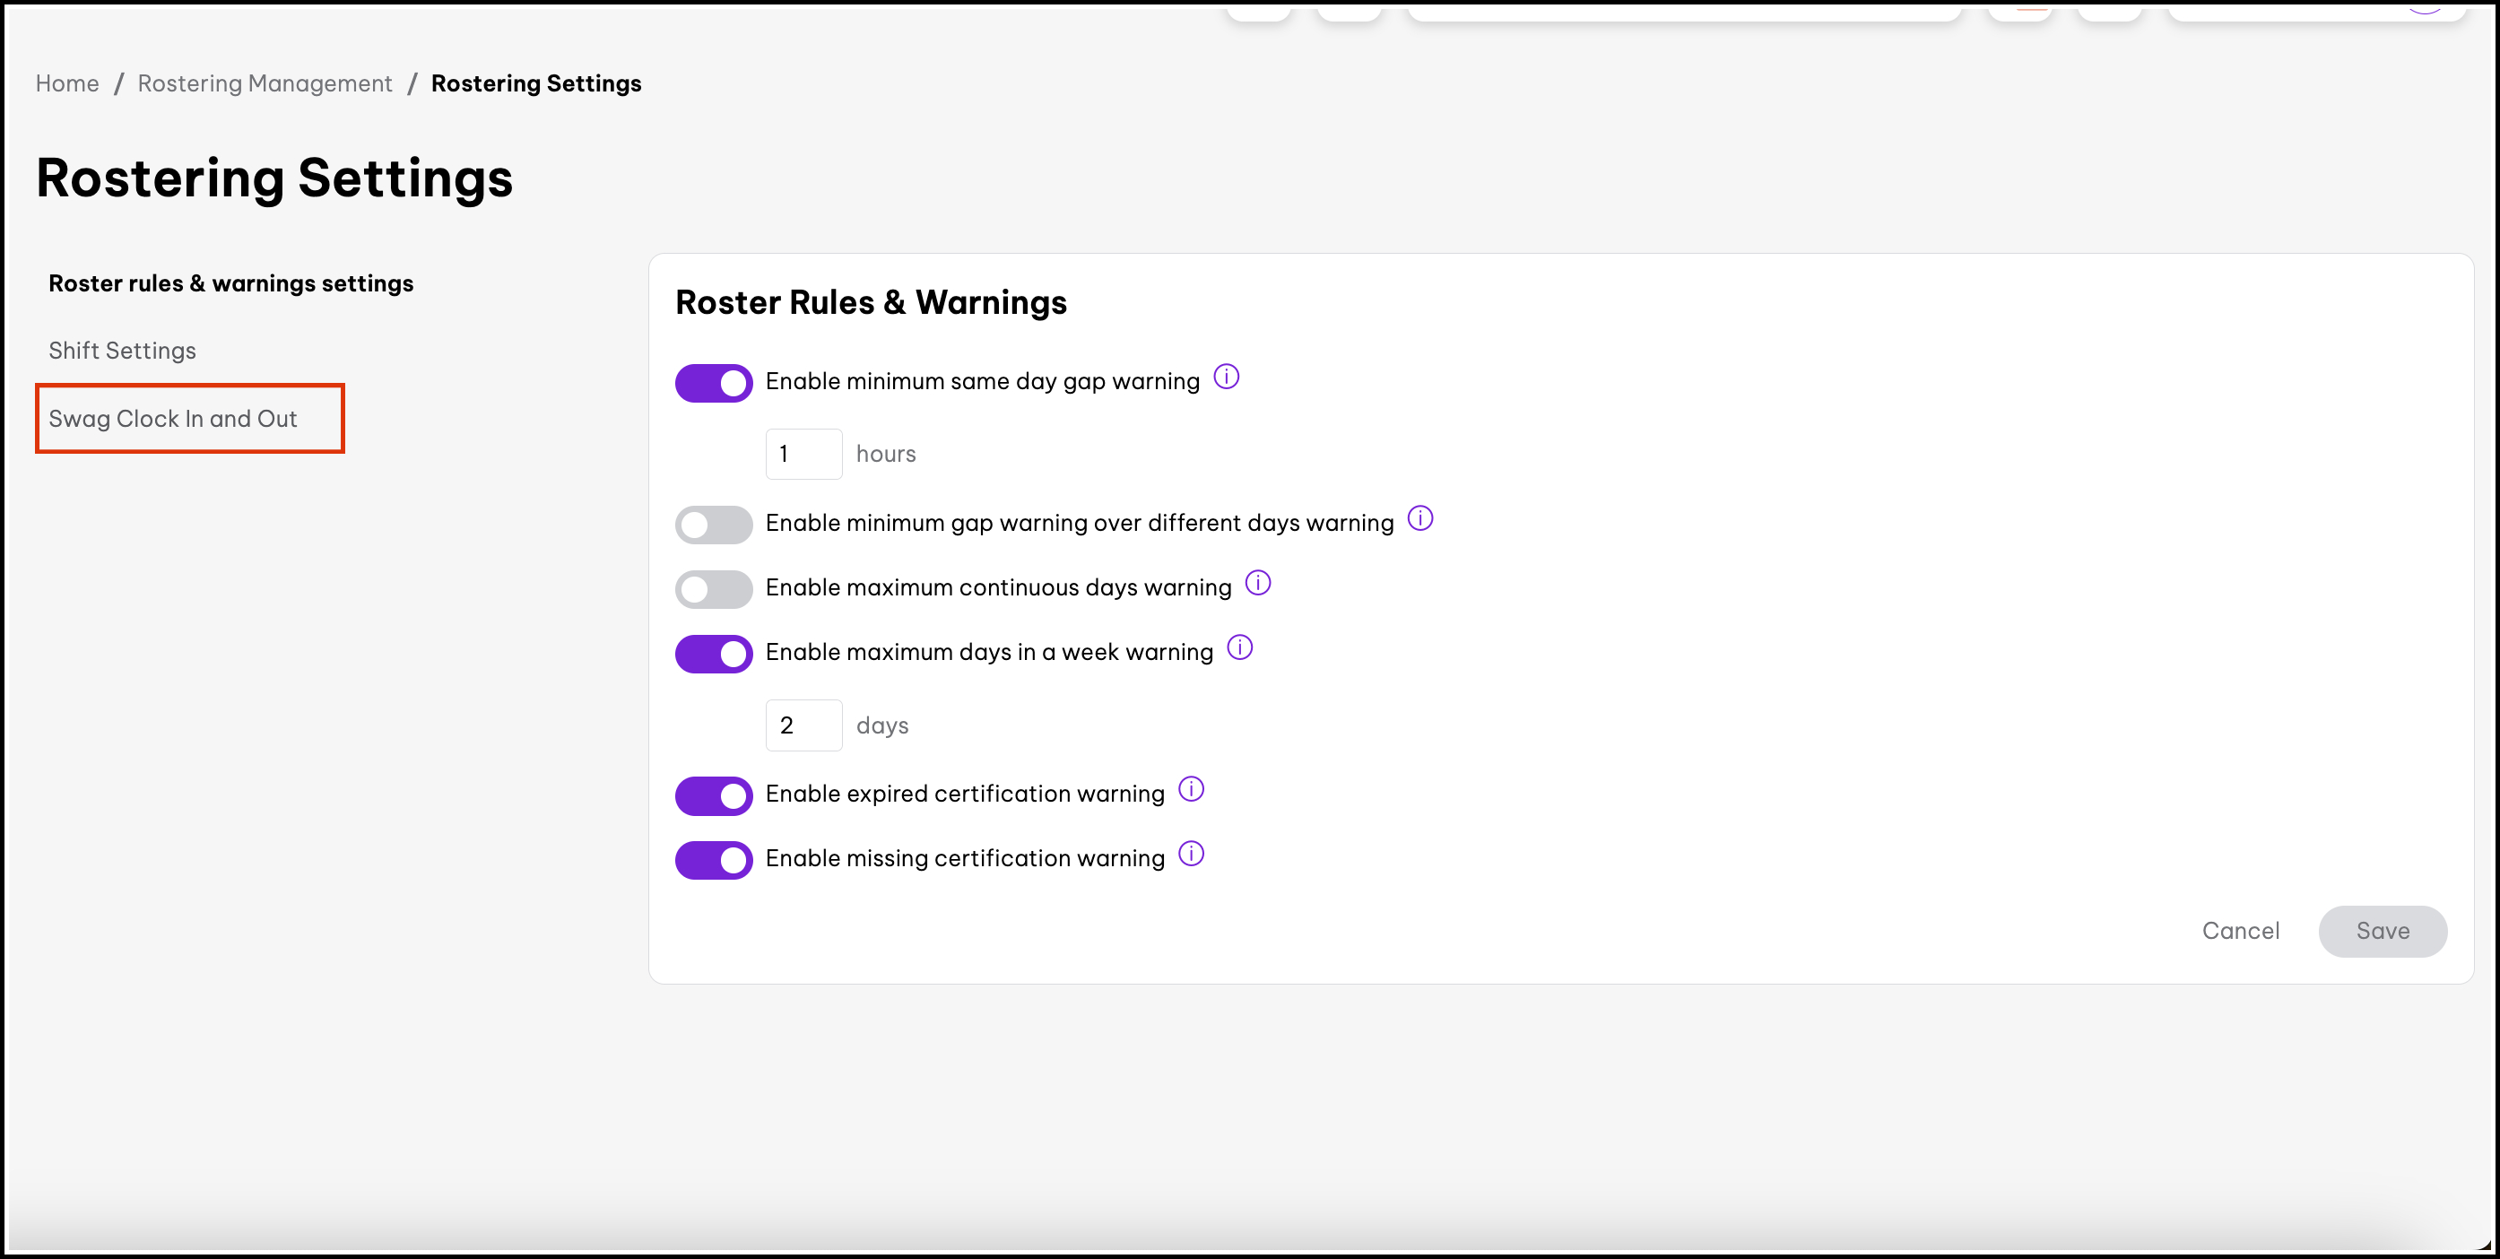Image resolution: width=2500 pixels, height=1259 pixels.
Task: Open Swag Clock In and Out section
Action: pos(173,419)
